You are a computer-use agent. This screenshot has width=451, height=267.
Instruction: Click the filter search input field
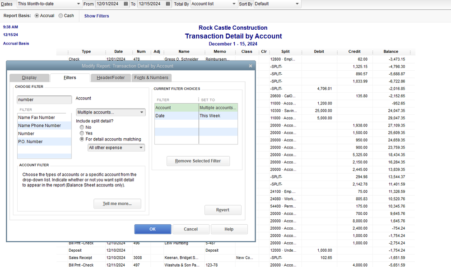point(44,100)
